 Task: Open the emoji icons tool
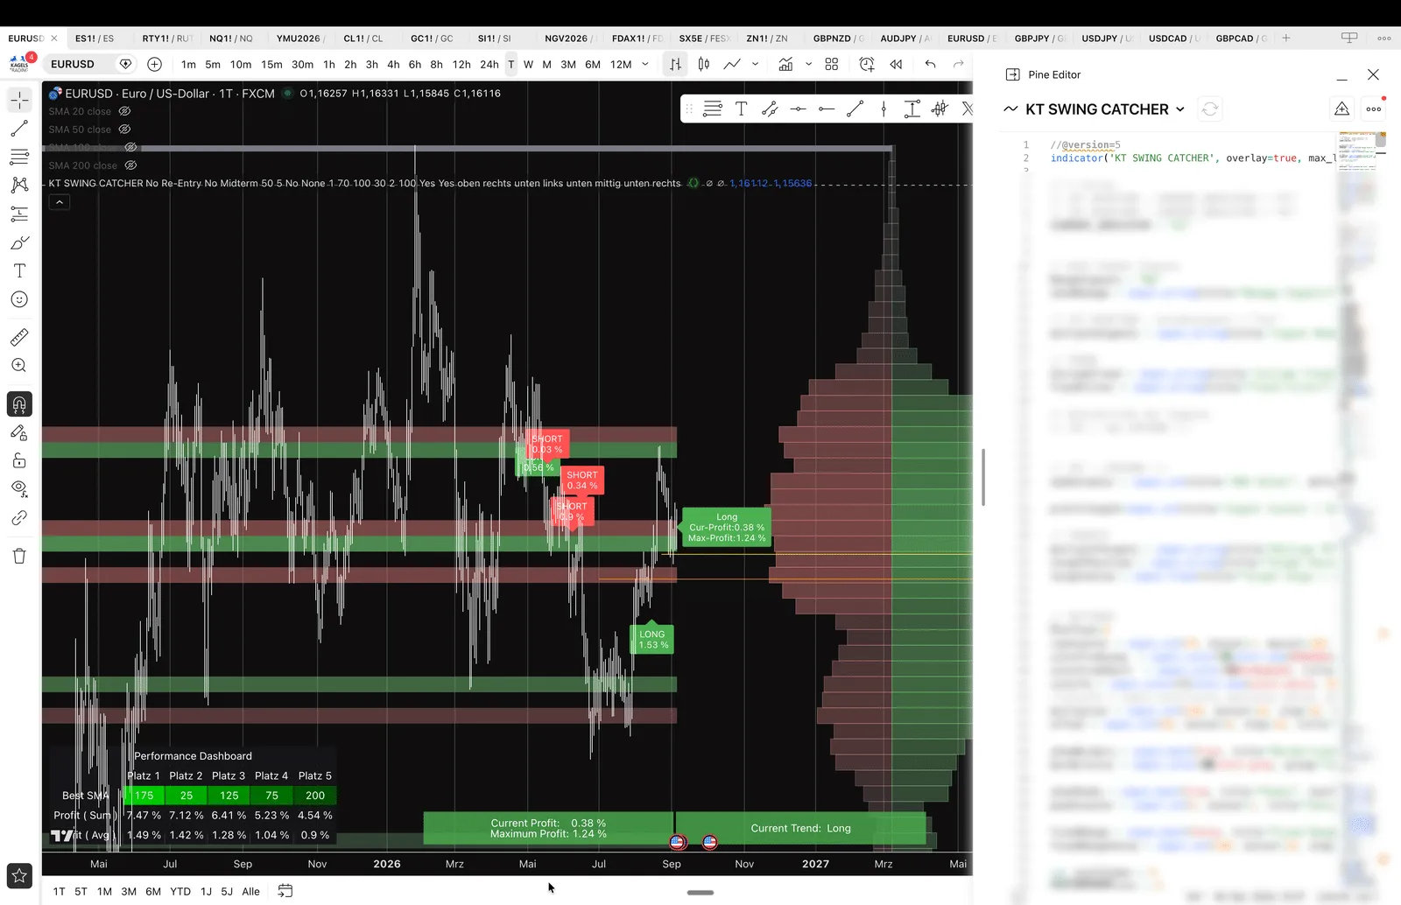point(19,299)
